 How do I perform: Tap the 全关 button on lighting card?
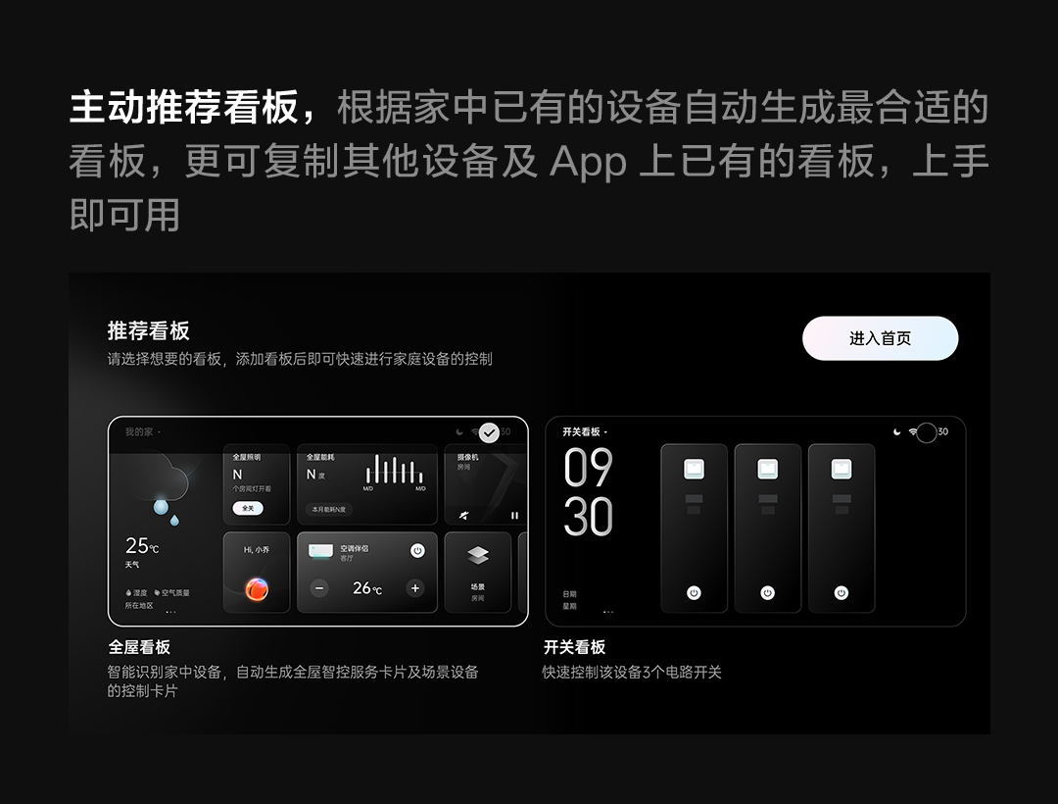tap(248, 508)
